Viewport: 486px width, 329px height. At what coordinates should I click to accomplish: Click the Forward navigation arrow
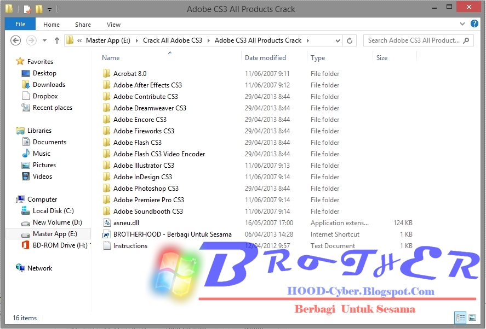click(x=31, y=40)
